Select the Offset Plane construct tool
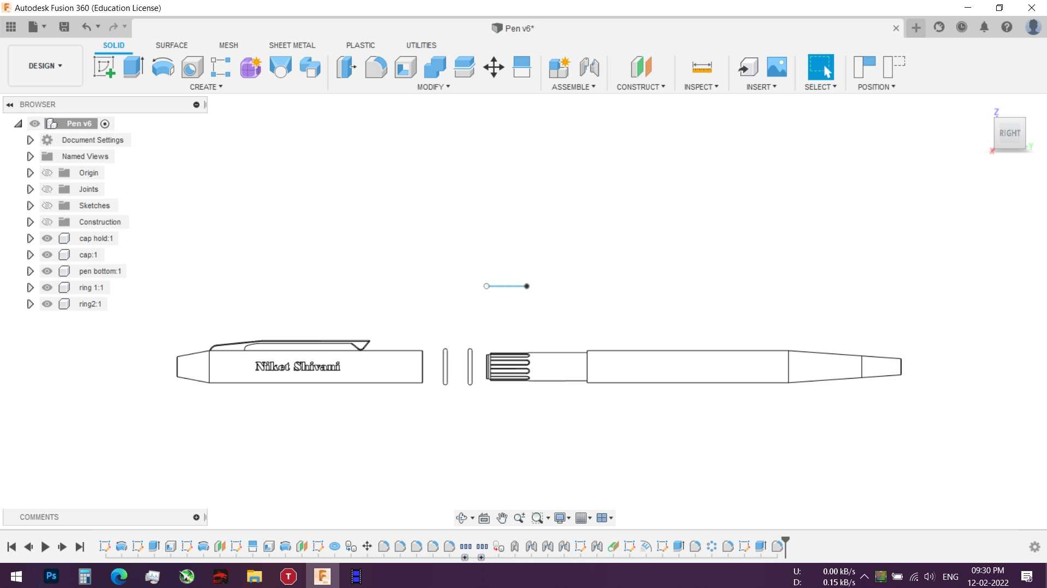 (641, 67)
